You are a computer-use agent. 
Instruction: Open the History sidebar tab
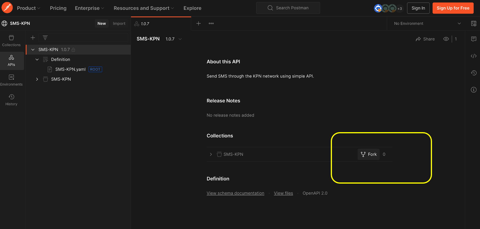point(11,100)
